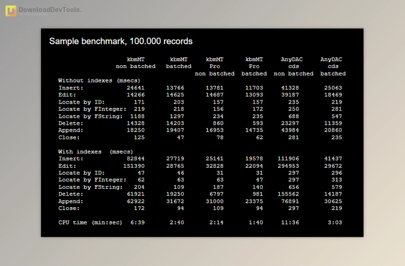Image resolution: width=405 pixels, height=266 pixels.
Task: Click the Edit value 14266
Action: [x=136, y=94]
